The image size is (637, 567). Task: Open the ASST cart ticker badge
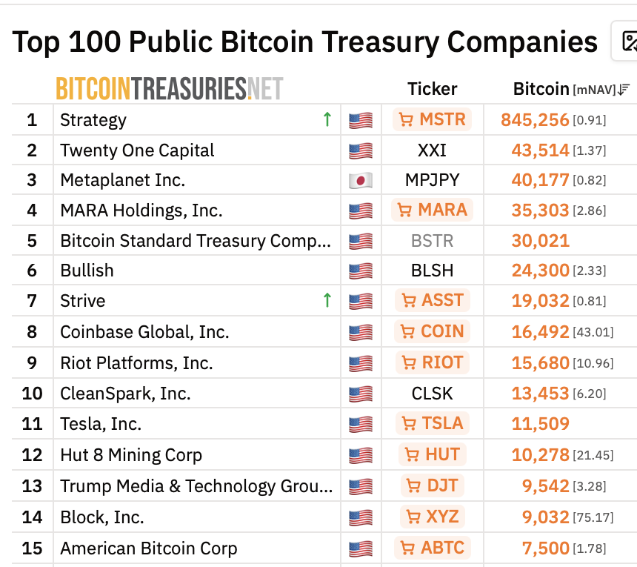433,300
